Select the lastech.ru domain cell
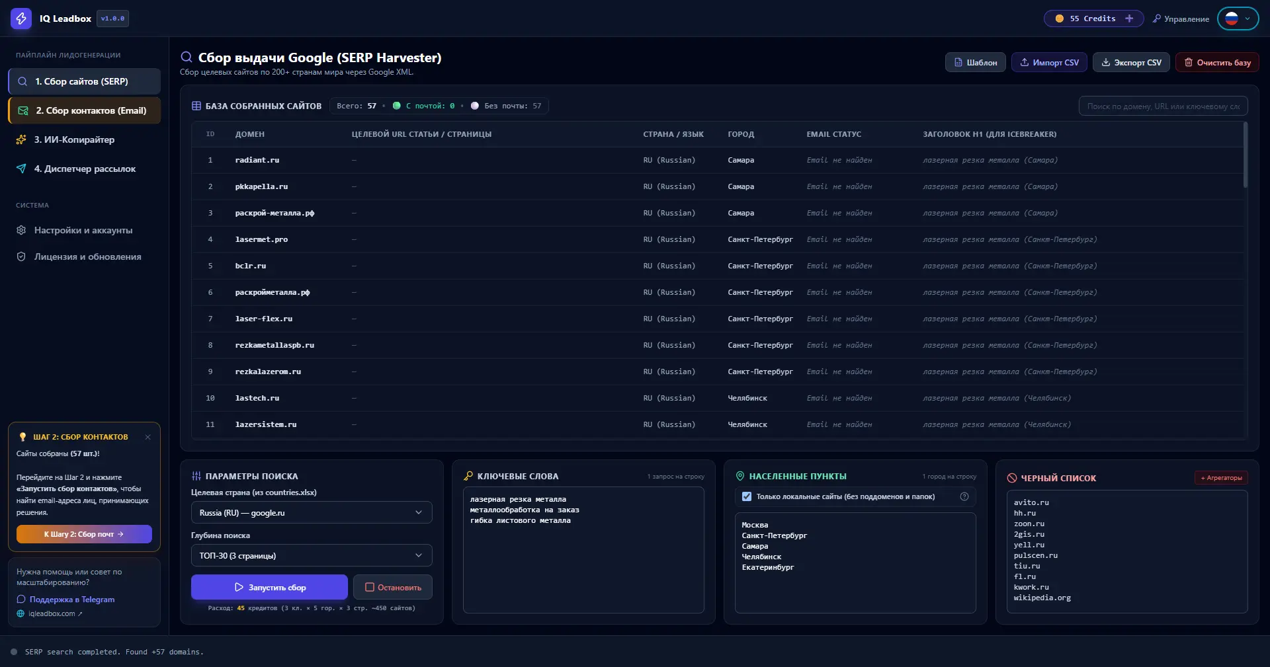The height and width of the screenshot is (667, 1270). point(257,398)
